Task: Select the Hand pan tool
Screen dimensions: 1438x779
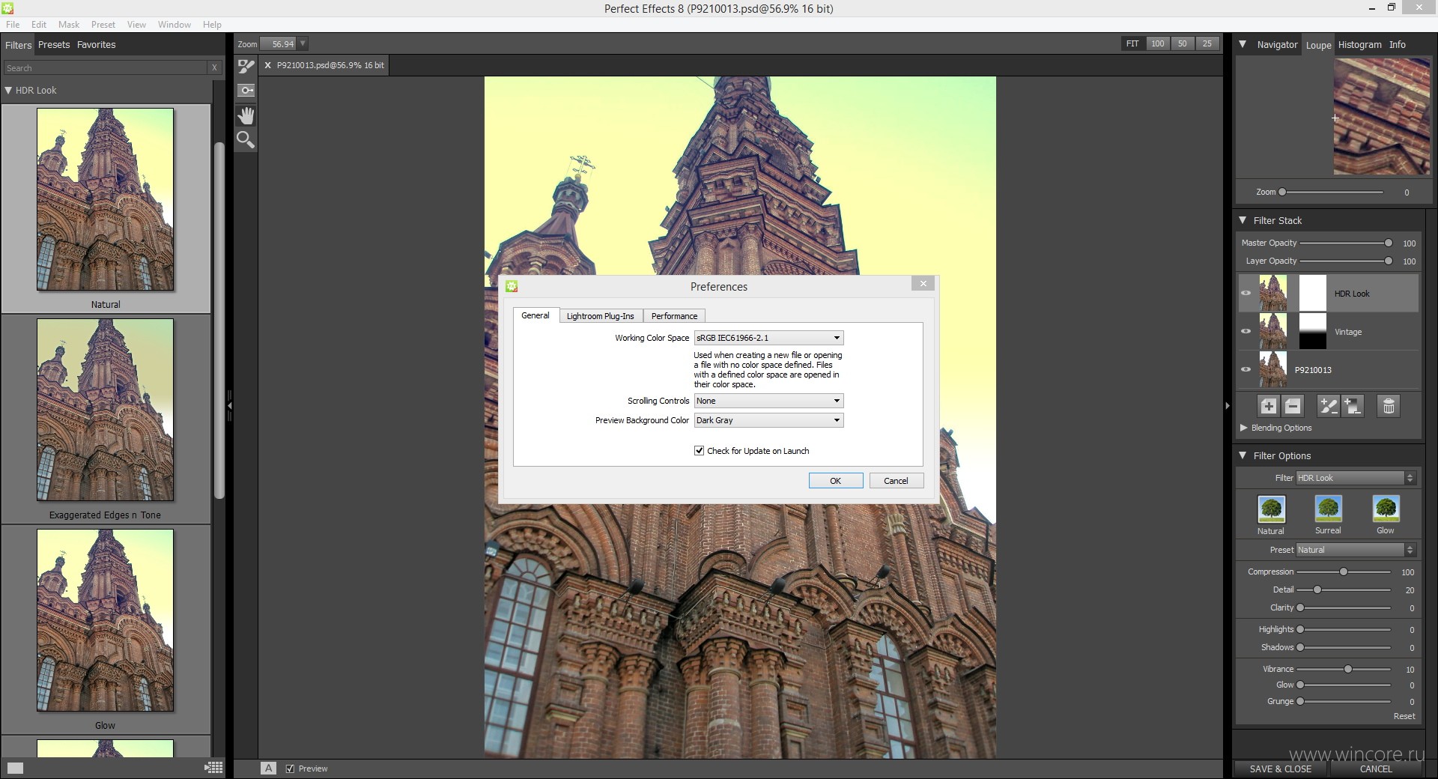Action: pyautogui.click(x=246, y=115)
